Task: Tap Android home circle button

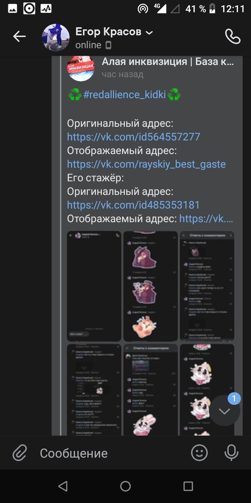Action: 125,486
